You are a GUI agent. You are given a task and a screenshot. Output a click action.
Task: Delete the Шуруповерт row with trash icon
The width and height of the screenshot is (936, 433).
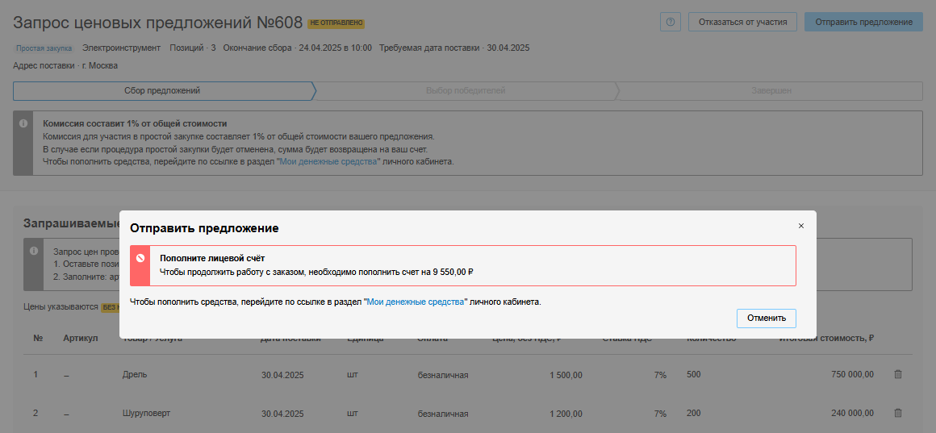tap(898, 413)
